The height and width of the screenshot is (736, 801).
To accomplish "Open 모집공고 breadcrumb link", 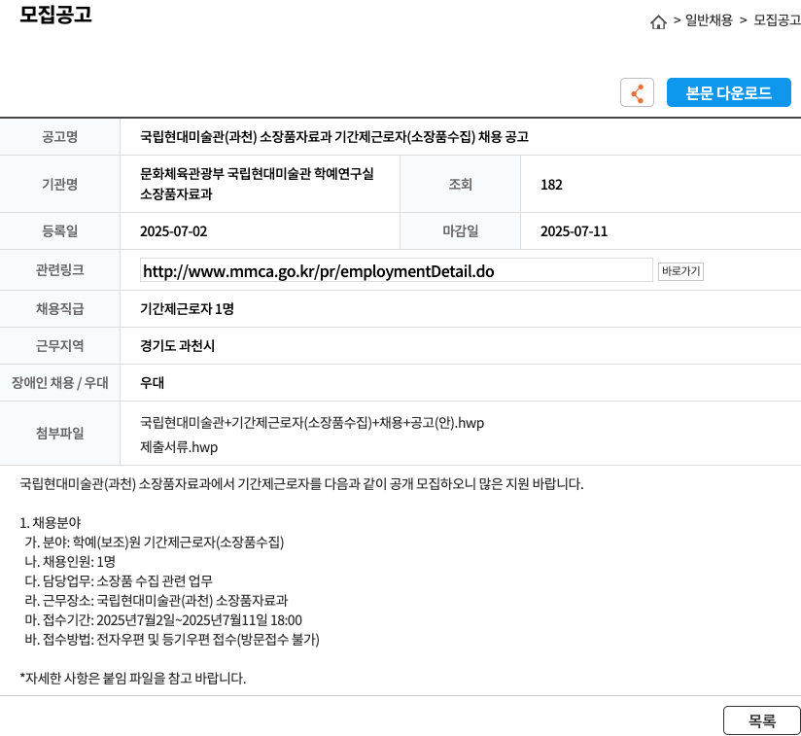I will point(777,20).
